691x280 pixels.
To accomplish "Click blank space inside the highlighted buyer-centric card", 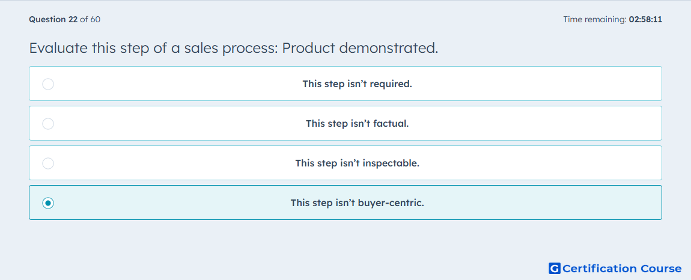I will coord(529,203).
